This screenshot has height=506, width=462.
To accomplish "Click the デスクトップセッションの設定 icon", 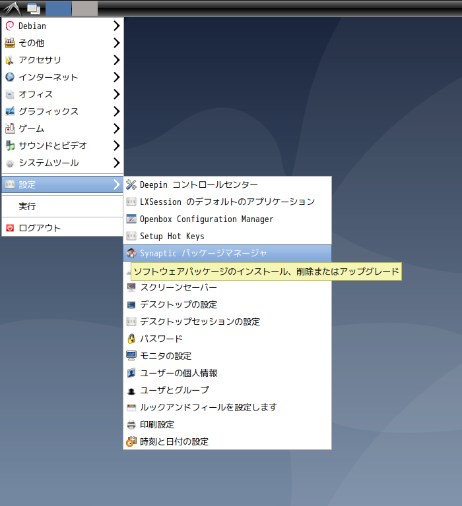I will click(131, 322).
